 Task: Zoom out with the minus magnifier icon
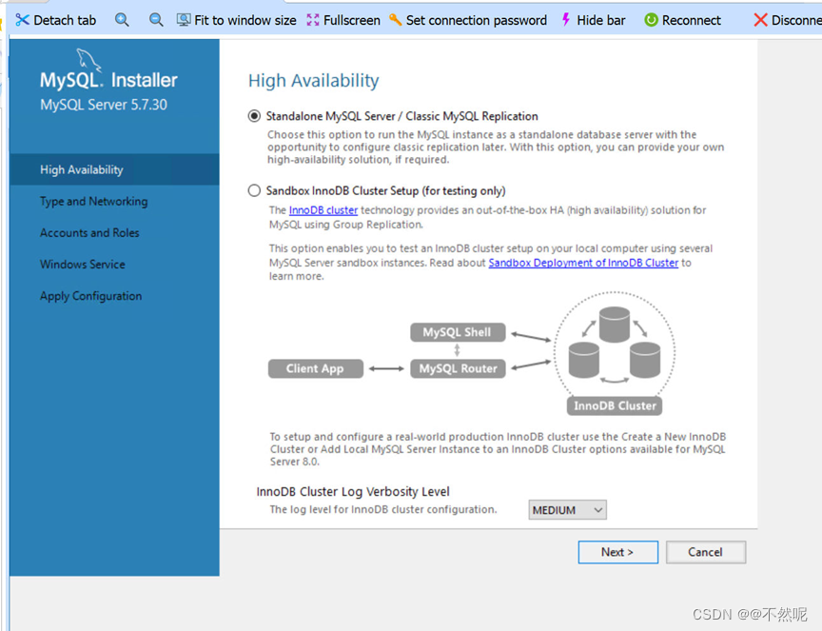(x=156, y=20)
